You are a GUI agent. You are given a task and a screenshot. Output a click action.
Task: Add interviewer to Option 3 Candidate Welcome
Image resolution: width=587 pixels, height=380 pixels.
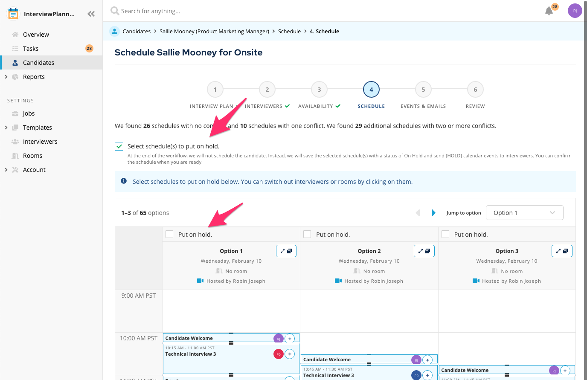[565, 371]
